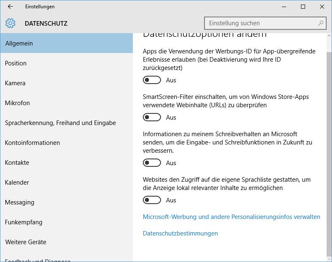332x262 pixels.
Task: Click the back arrow icon
Action: pyautogui.click(x=10, y=7)
